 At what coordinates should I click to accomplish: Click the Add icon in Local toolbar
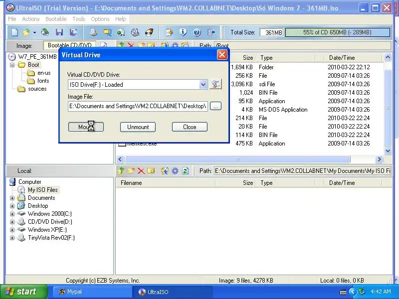(x=165, y=171)
